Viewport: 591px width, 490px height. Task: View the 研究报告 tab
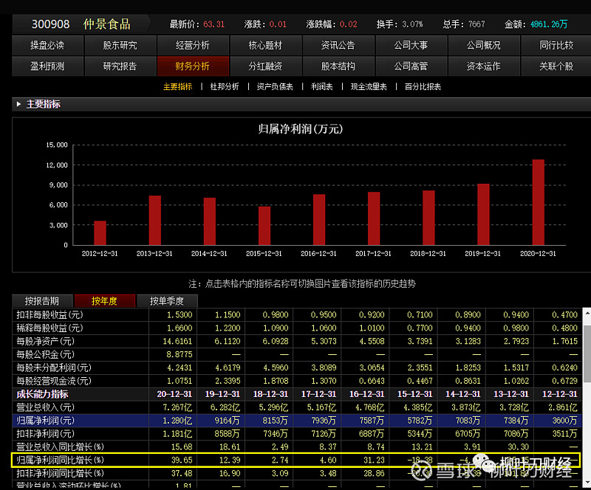tap(120, 66)
